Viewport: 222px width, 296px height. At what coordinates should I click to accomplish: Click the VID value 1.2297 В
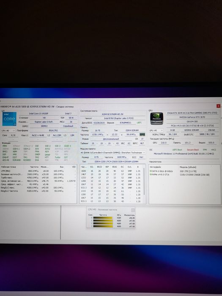point(71,181)
